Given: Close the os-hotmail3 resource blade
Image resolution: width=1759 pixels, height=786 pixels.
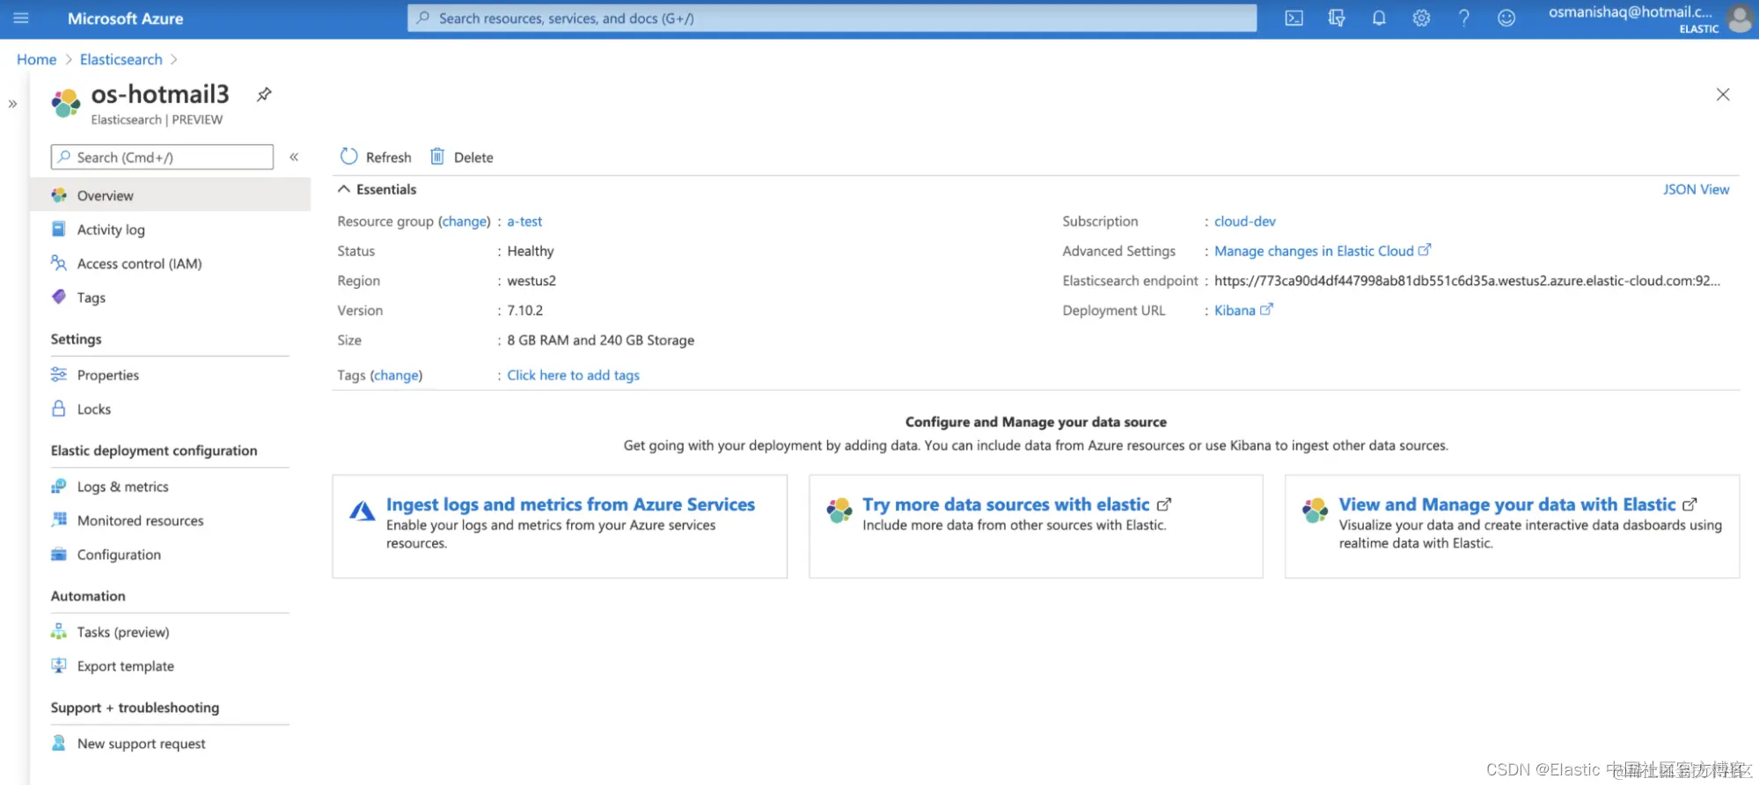Looking at the screenshot, I should 1723,94.
